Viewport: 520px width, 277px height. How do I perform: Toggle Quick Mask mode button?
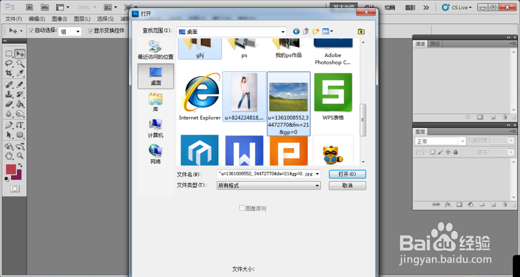click(15, 189)
